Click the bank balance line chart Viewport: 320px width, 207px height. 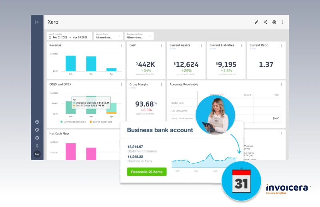(204, 161)
